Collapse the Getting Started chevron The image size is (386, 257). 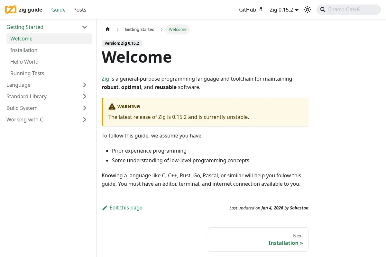coord(85,27)
